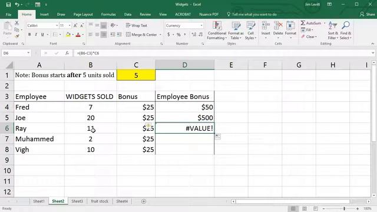Open Find & Select magnifier
Viewport: 377px width, 212px height.
click(346, 31)
